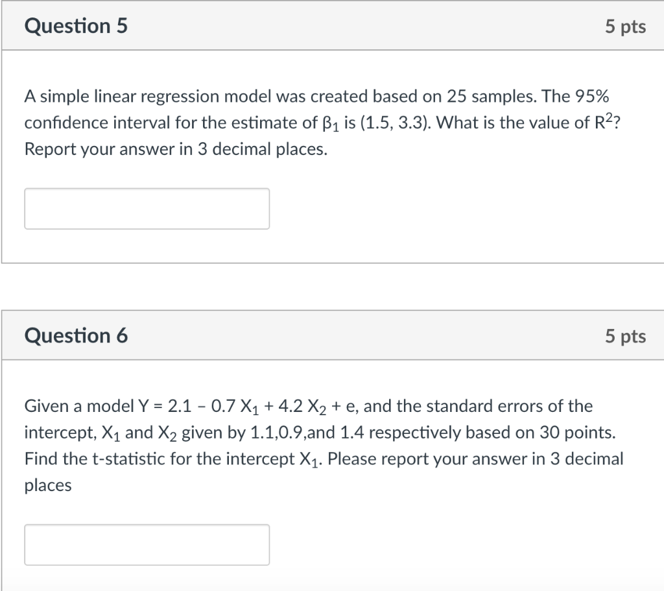
Task: Click the 5 pts label of Question 5
Action: point(626,27)
